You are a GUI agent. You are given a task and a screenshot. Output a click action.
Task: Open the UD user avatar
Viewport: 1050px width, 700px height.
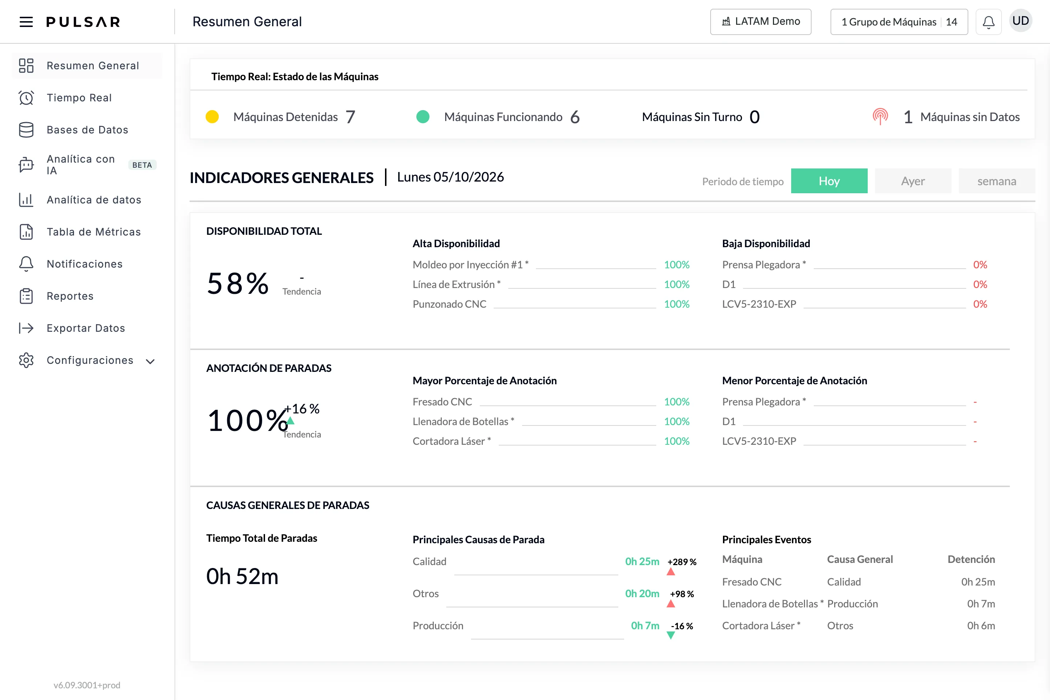(1020, 21)
